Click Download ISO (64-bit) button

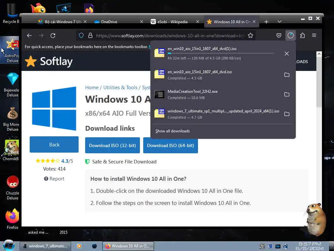click(170, 145)
